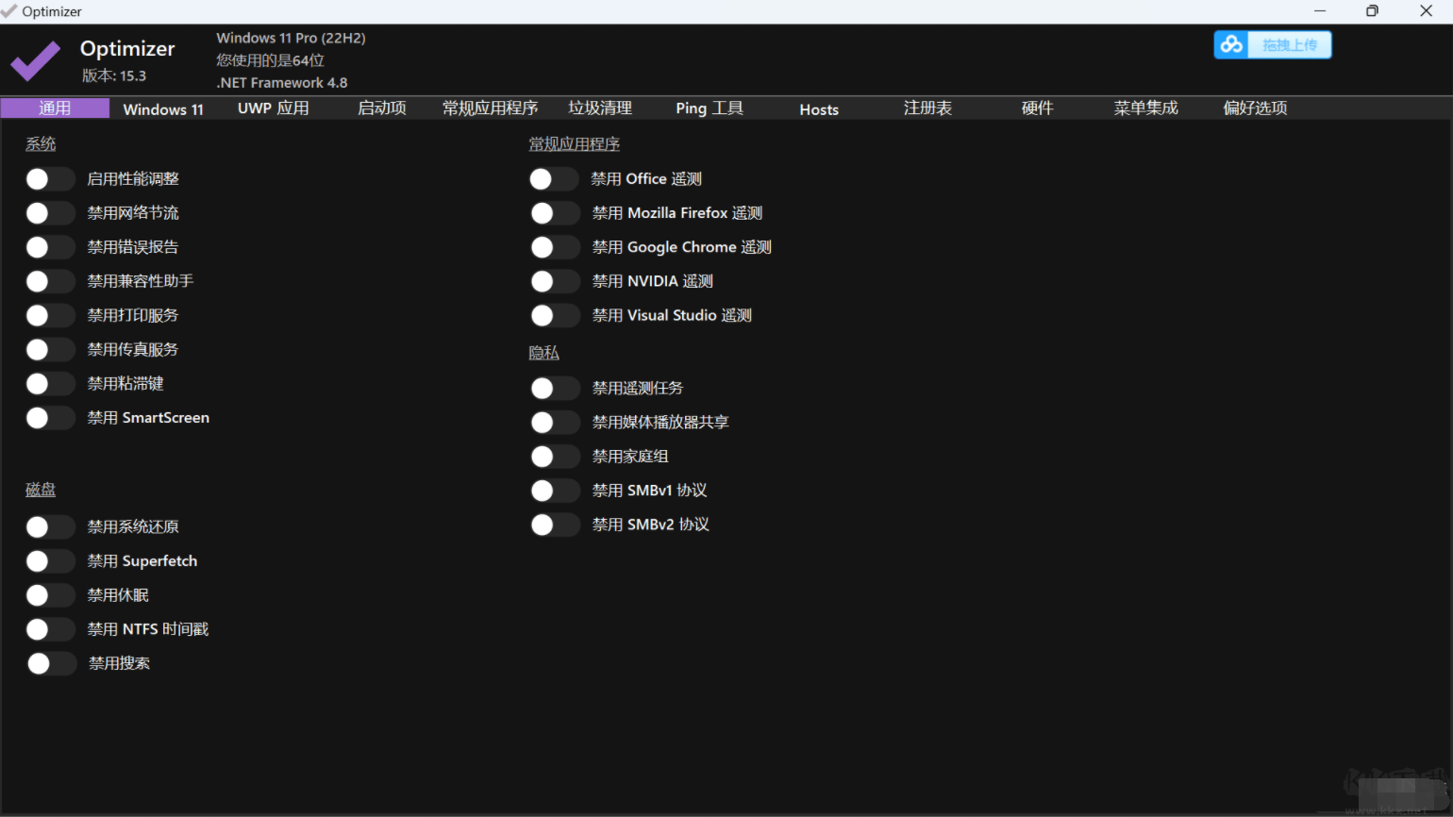
Task: Enable 启用性能调整 toggle
Action: [x=50, y=178]
